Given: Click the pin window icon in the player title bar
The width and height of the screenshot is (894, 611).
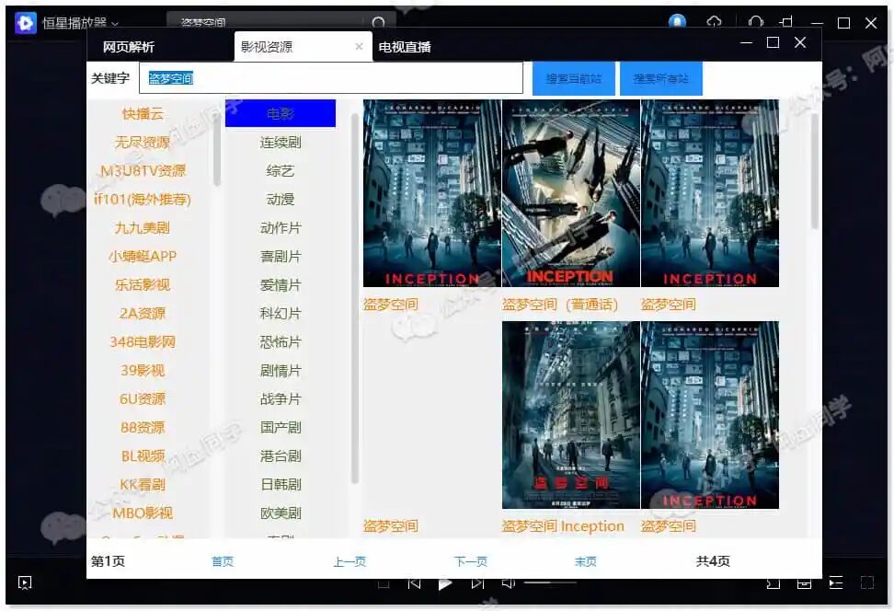Looking at the screenshot, I should [786, 22].
